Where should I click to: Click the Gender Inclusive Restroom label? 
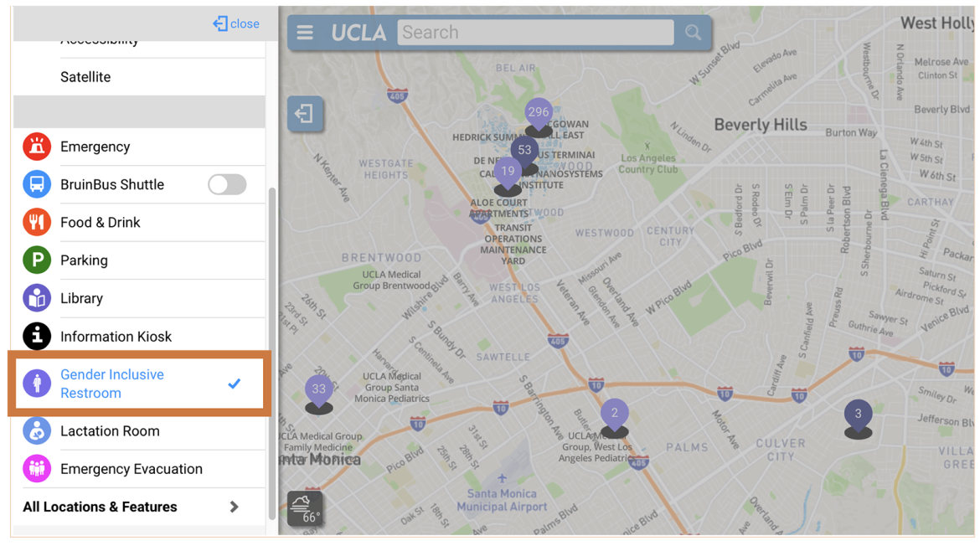(x=112, y=384)
